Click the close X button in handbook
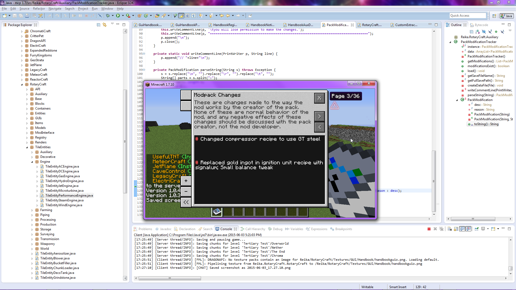The height and width of the screenshot is (290, 516). coord(319,98)
